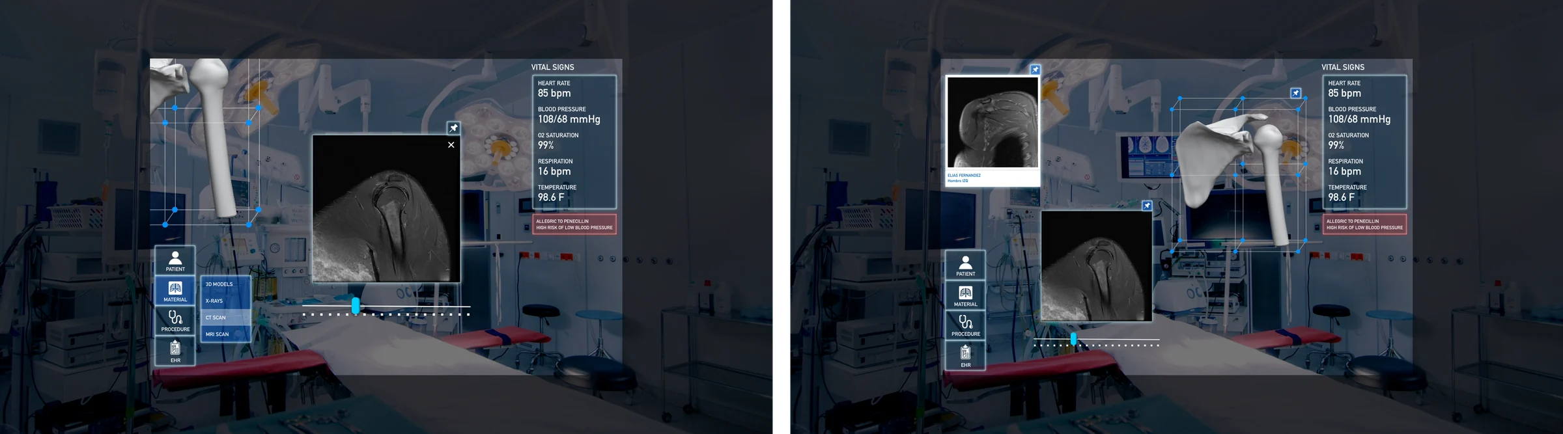This screenshot has width=1563, height=434.
Task: Click scan slice slider handle in left screen
Action: click(x=356, y=305)
